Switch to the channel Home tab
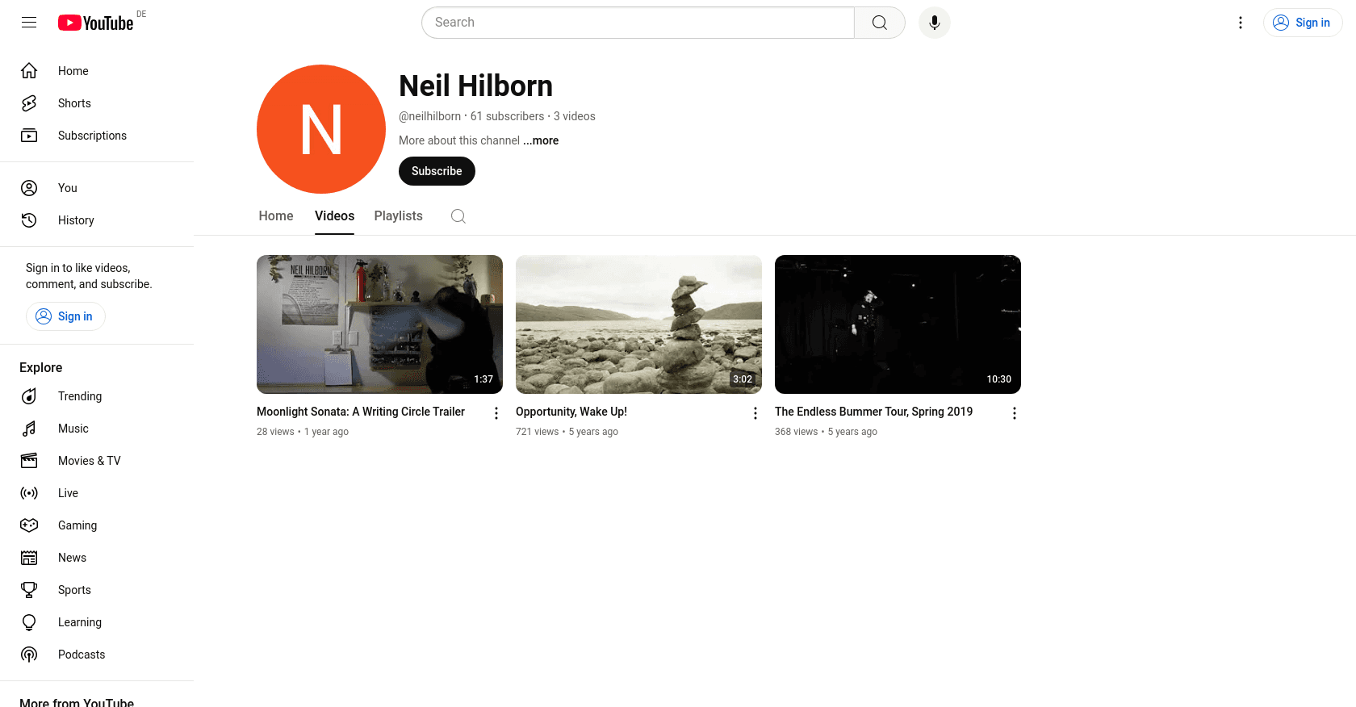This screenshot has width=1356, height=707. [276, 216]
